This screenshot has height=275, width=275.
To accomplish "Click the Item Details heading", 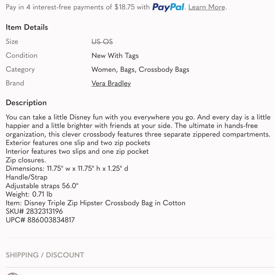I will [27, 27].
